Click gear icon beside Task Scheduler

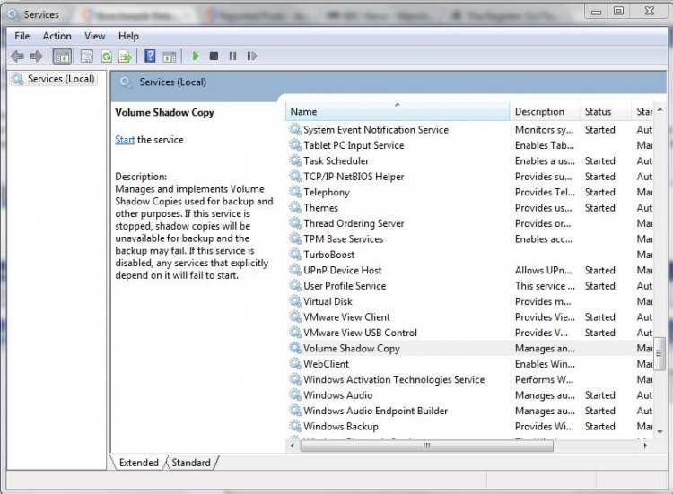pyautogui.click(x=295, y=160)
